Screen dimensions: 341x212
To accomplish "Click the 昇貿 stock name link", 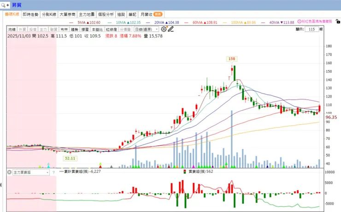I will pos(17,5).
